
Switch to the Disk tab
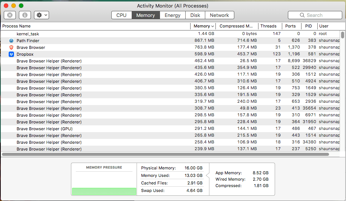pyautogui.click(x=195, y=15)
